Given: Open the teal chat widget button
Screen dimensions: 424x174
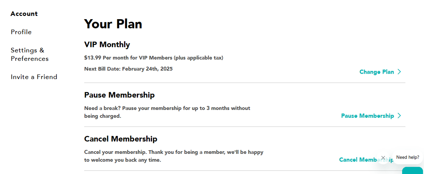Looking at the screenshot, I should point(413,171).
